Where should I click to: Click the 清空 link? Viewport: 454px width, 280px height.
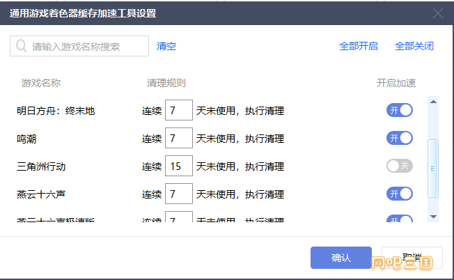[166, 46]
